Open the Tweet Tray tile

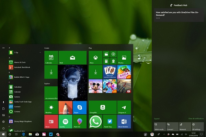pos(110,121)
